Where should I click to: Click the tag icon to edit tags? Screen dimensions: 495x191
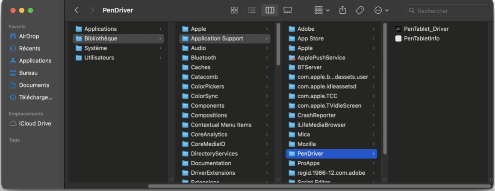[x=359, y=10]
